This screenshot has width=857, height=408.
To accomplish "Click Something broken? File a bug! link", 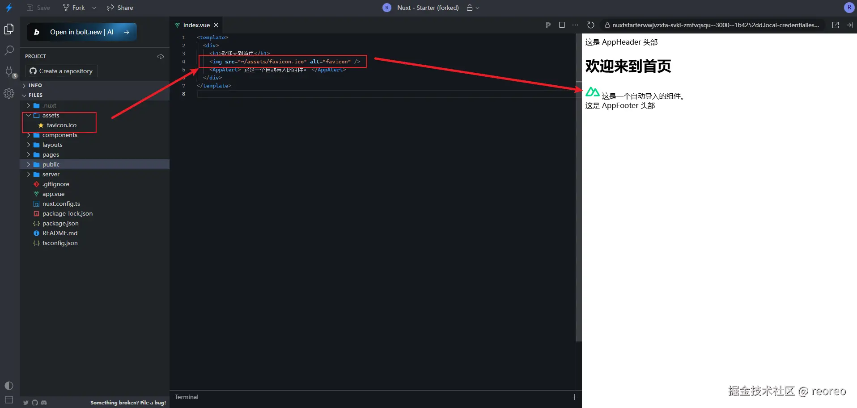I will click(x=128, y=403).
